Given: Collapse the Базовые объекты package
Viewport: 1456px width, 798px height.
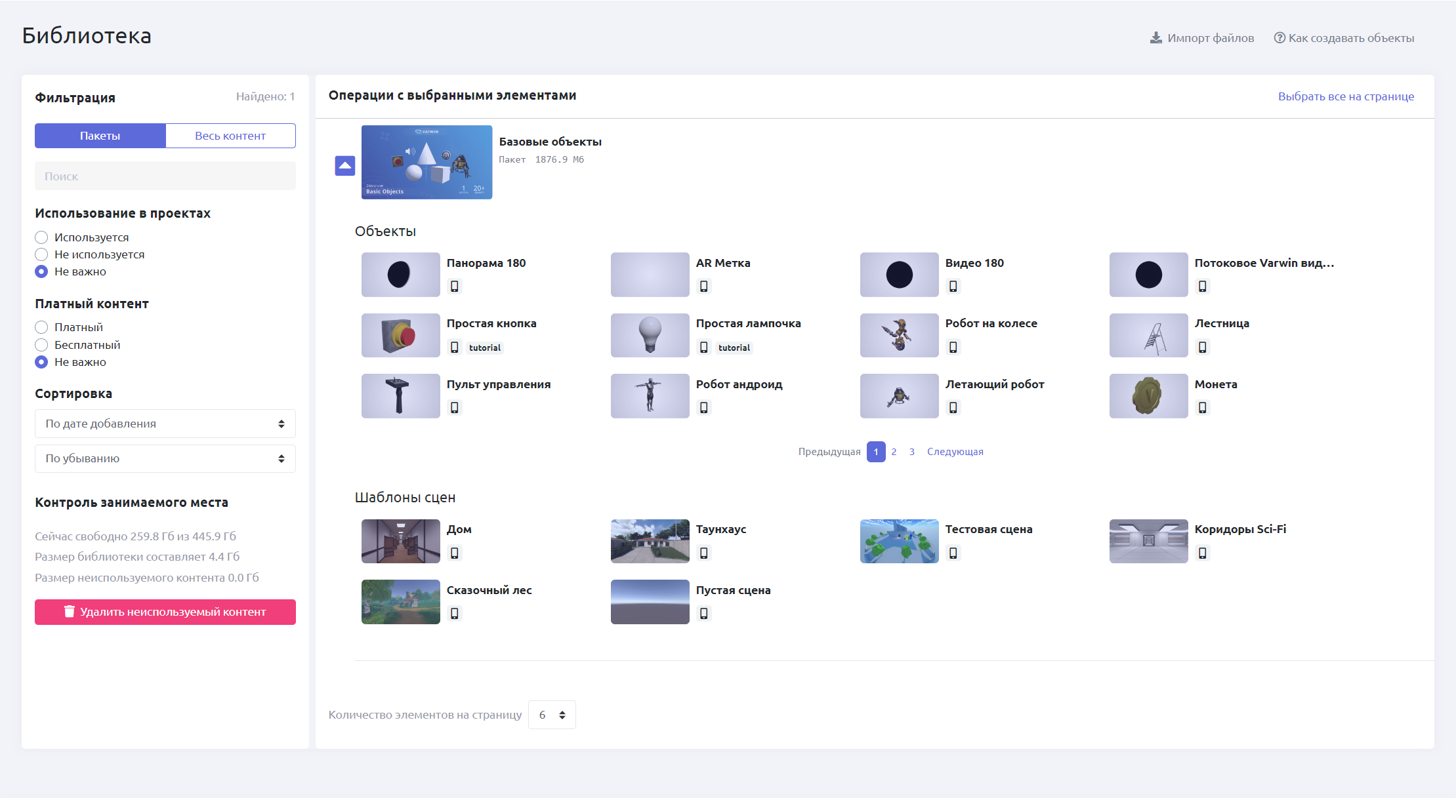Looking at the screenshot, I should click(345, 165).
